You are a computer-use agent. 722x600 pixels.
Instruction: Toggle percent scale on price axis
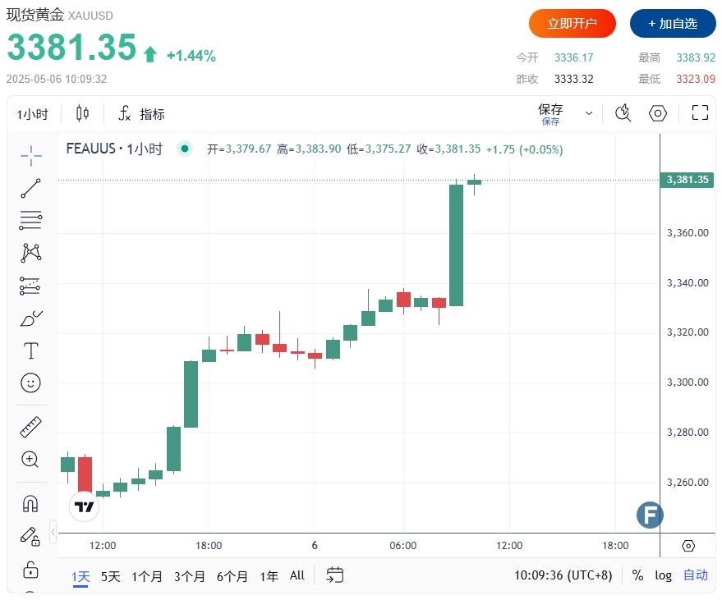[637, 575]
